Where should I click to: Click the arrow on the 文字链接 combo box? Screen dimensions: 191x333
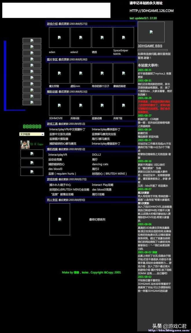(x=43, y=134)
